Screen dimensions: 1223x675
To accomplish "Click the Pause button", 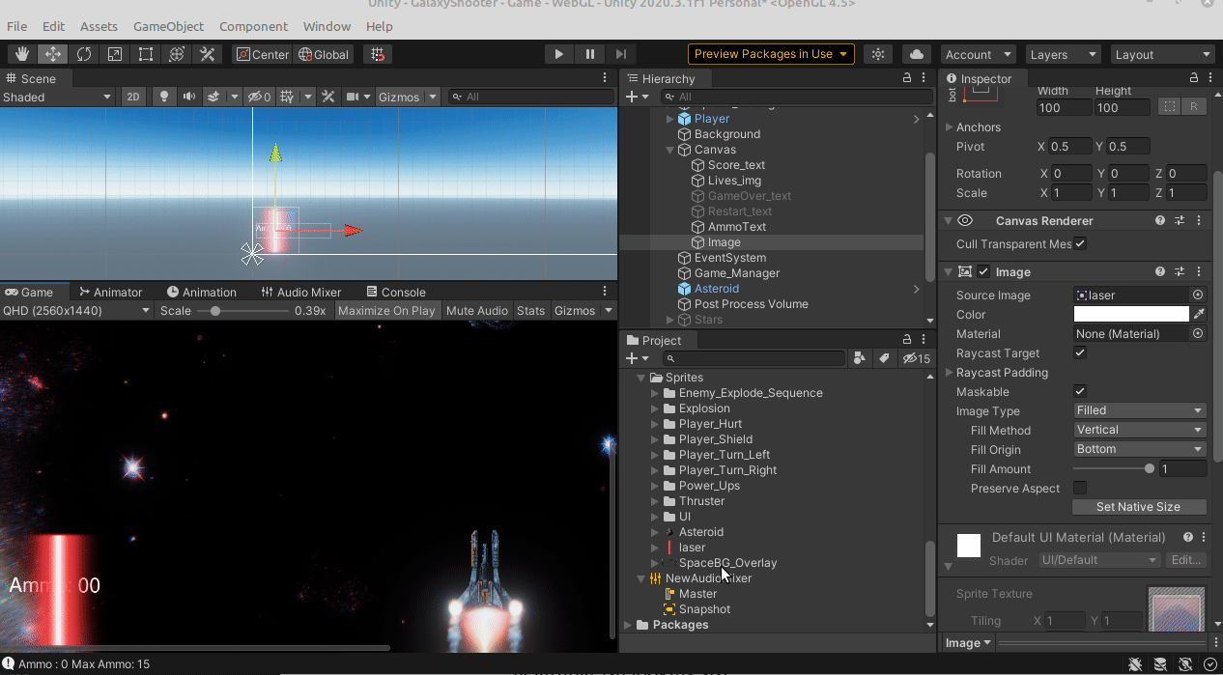I will tap(589, 54).
